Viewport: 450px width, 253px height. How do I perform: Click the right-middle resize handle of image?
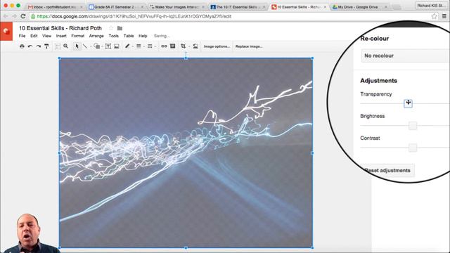coord(312,153)
